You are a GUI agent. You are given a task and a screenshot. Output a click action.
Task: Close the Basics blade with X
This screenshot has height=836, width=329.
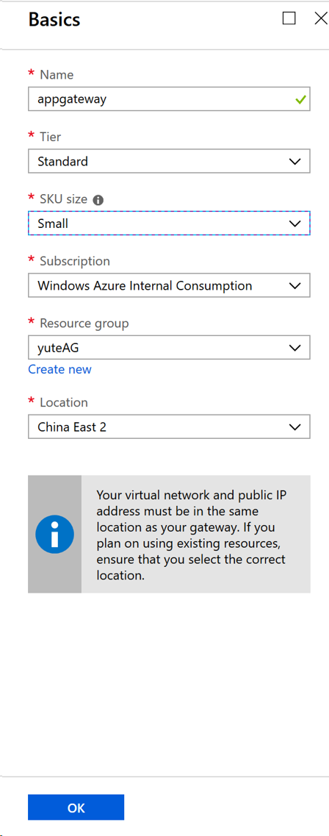click(x=321, y=18)
